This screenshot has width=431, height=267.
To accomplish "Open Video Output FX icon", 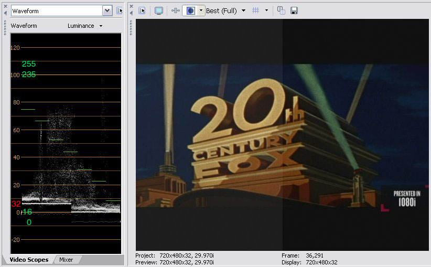I will [x=175, y=10].
